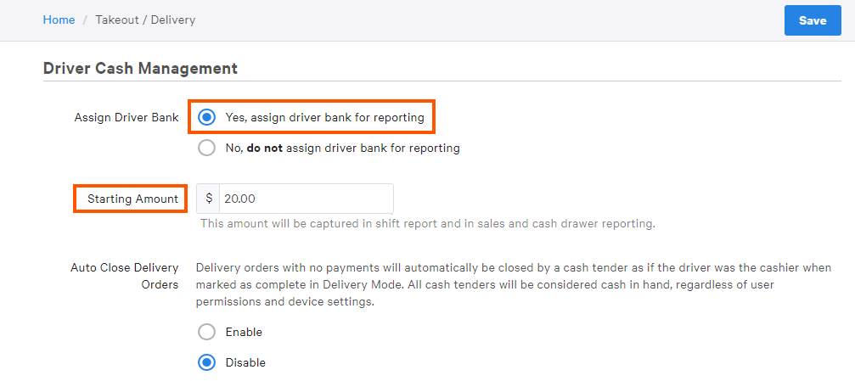Click the slash separator after Home breadcrumb
Screen dimensions: 855x381
pos(85,20)
